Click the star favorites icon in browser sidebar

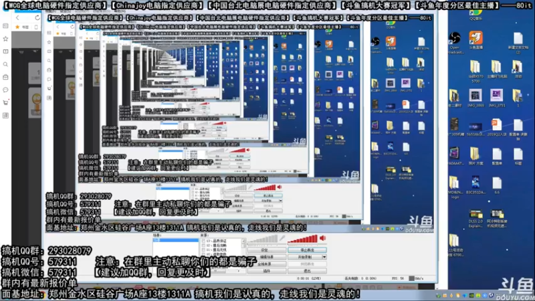coord(5,39)
